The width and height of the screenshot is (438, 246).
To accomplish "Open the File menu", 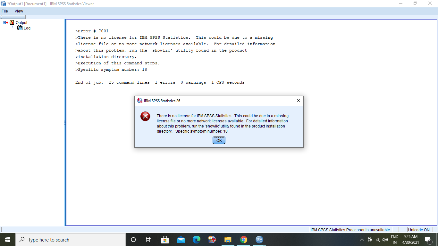I will coord(4,11).
